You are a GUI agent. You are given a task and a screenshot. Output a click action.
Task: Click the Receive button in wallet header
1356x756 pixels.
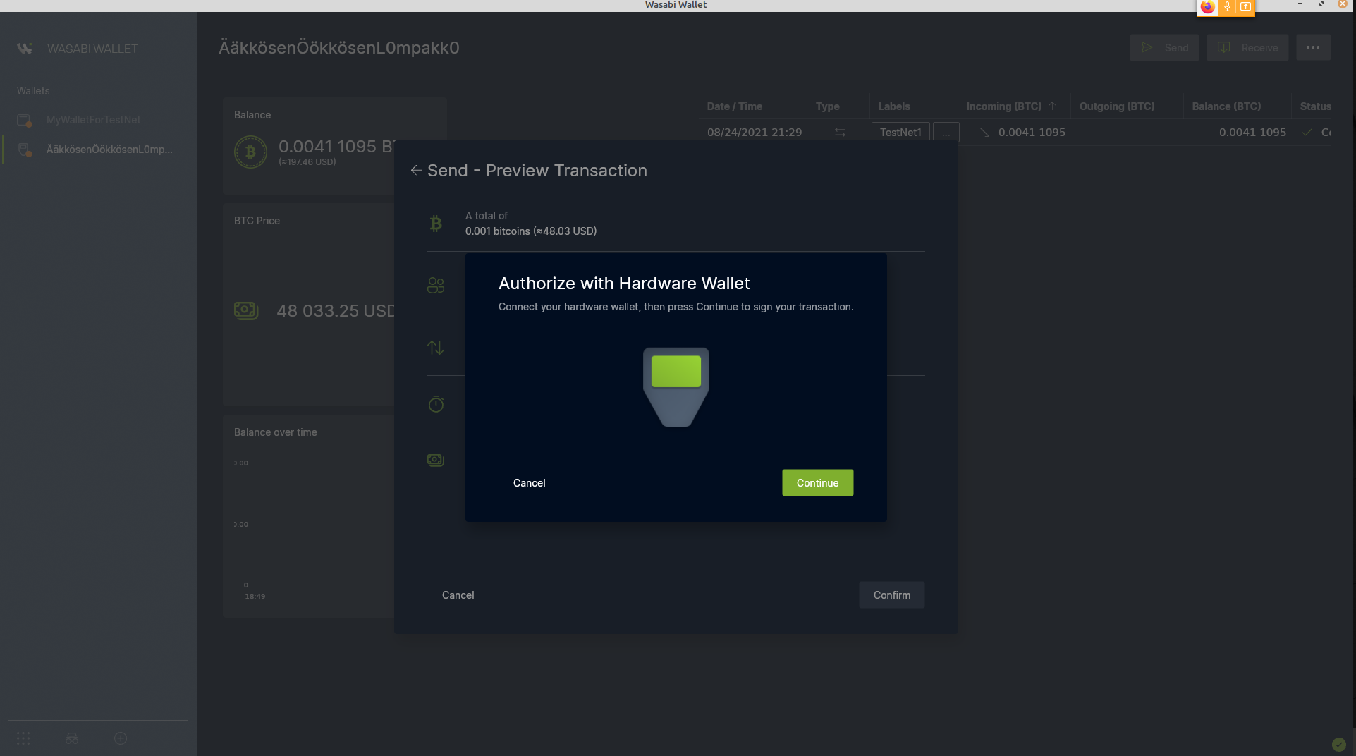[x=1247, y=47]
